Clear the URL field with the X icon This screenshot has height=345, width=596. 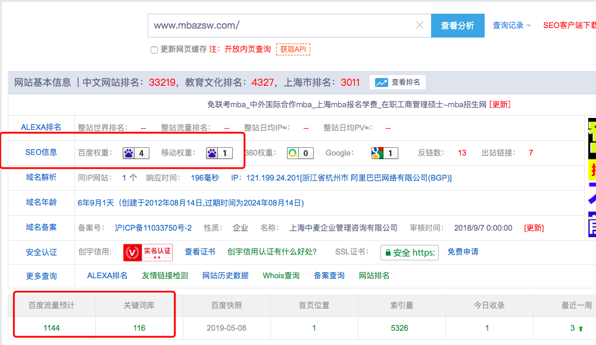coord(420,26)
